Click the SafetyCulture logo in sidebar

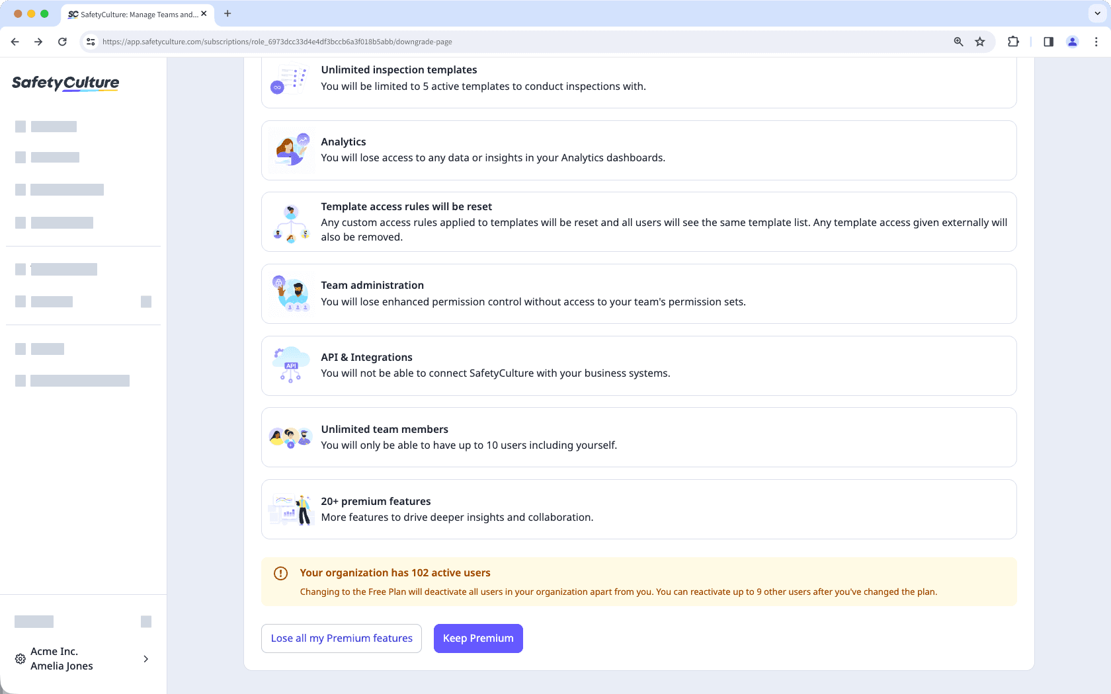(x=65, y=83)
